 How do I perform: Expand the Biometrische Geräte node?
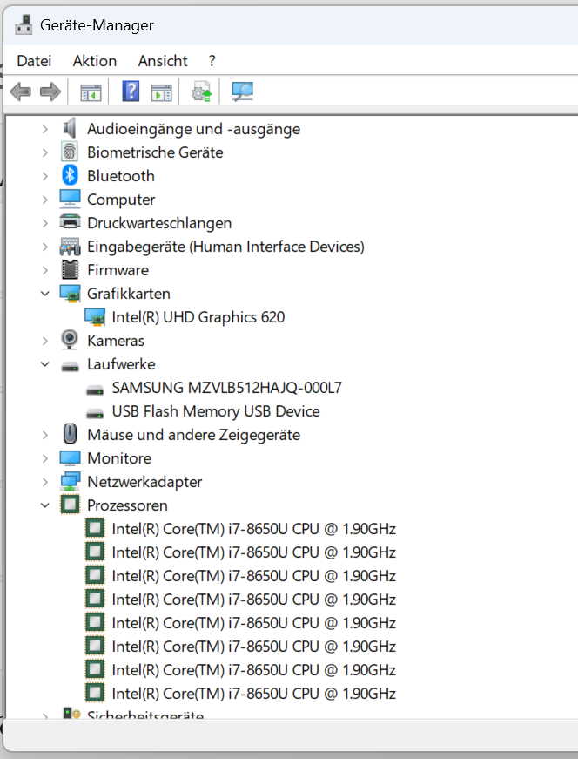click(x=45, y=152)
